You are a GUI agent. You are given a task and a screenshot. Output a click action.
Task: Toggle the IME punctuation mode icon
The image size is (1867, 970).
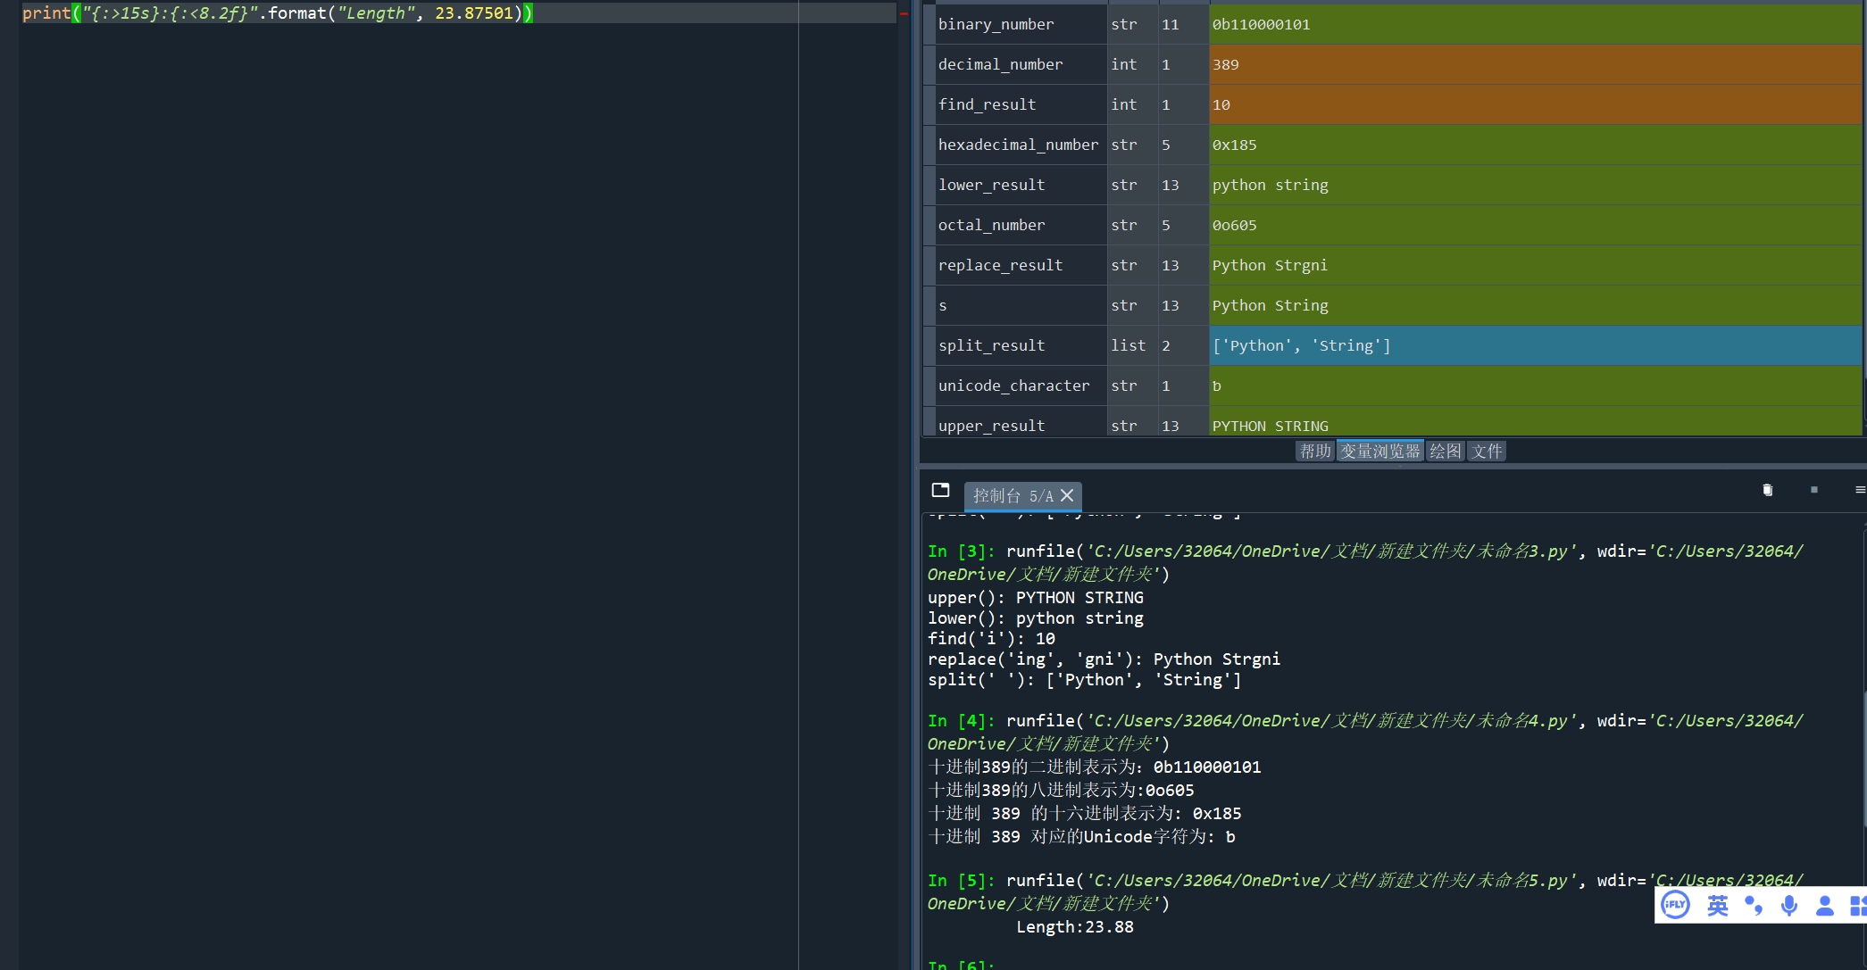tap(1753, 906)
